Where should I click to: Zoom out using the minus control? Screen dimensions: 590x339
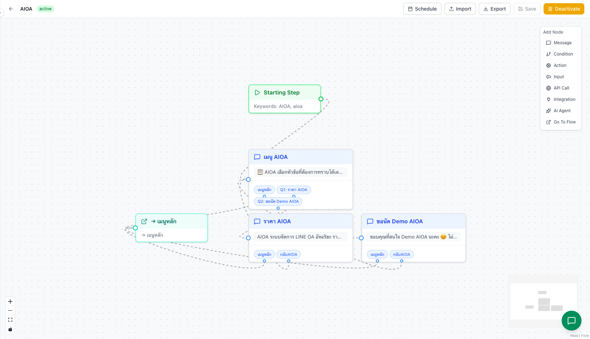point(10,310)
